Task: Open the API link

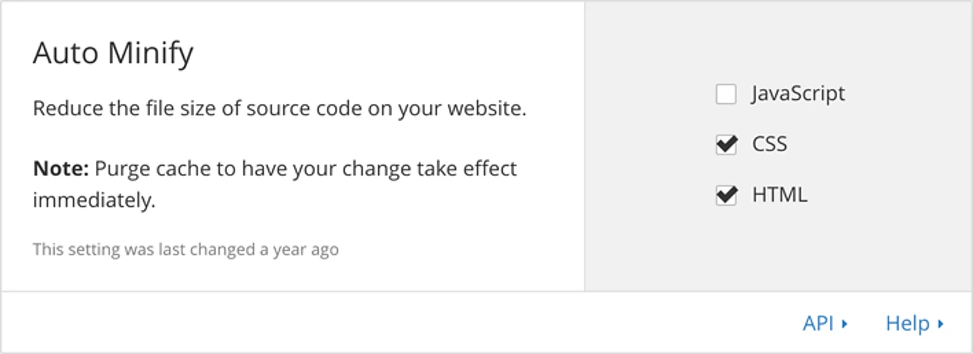Action: pos(818,324)
